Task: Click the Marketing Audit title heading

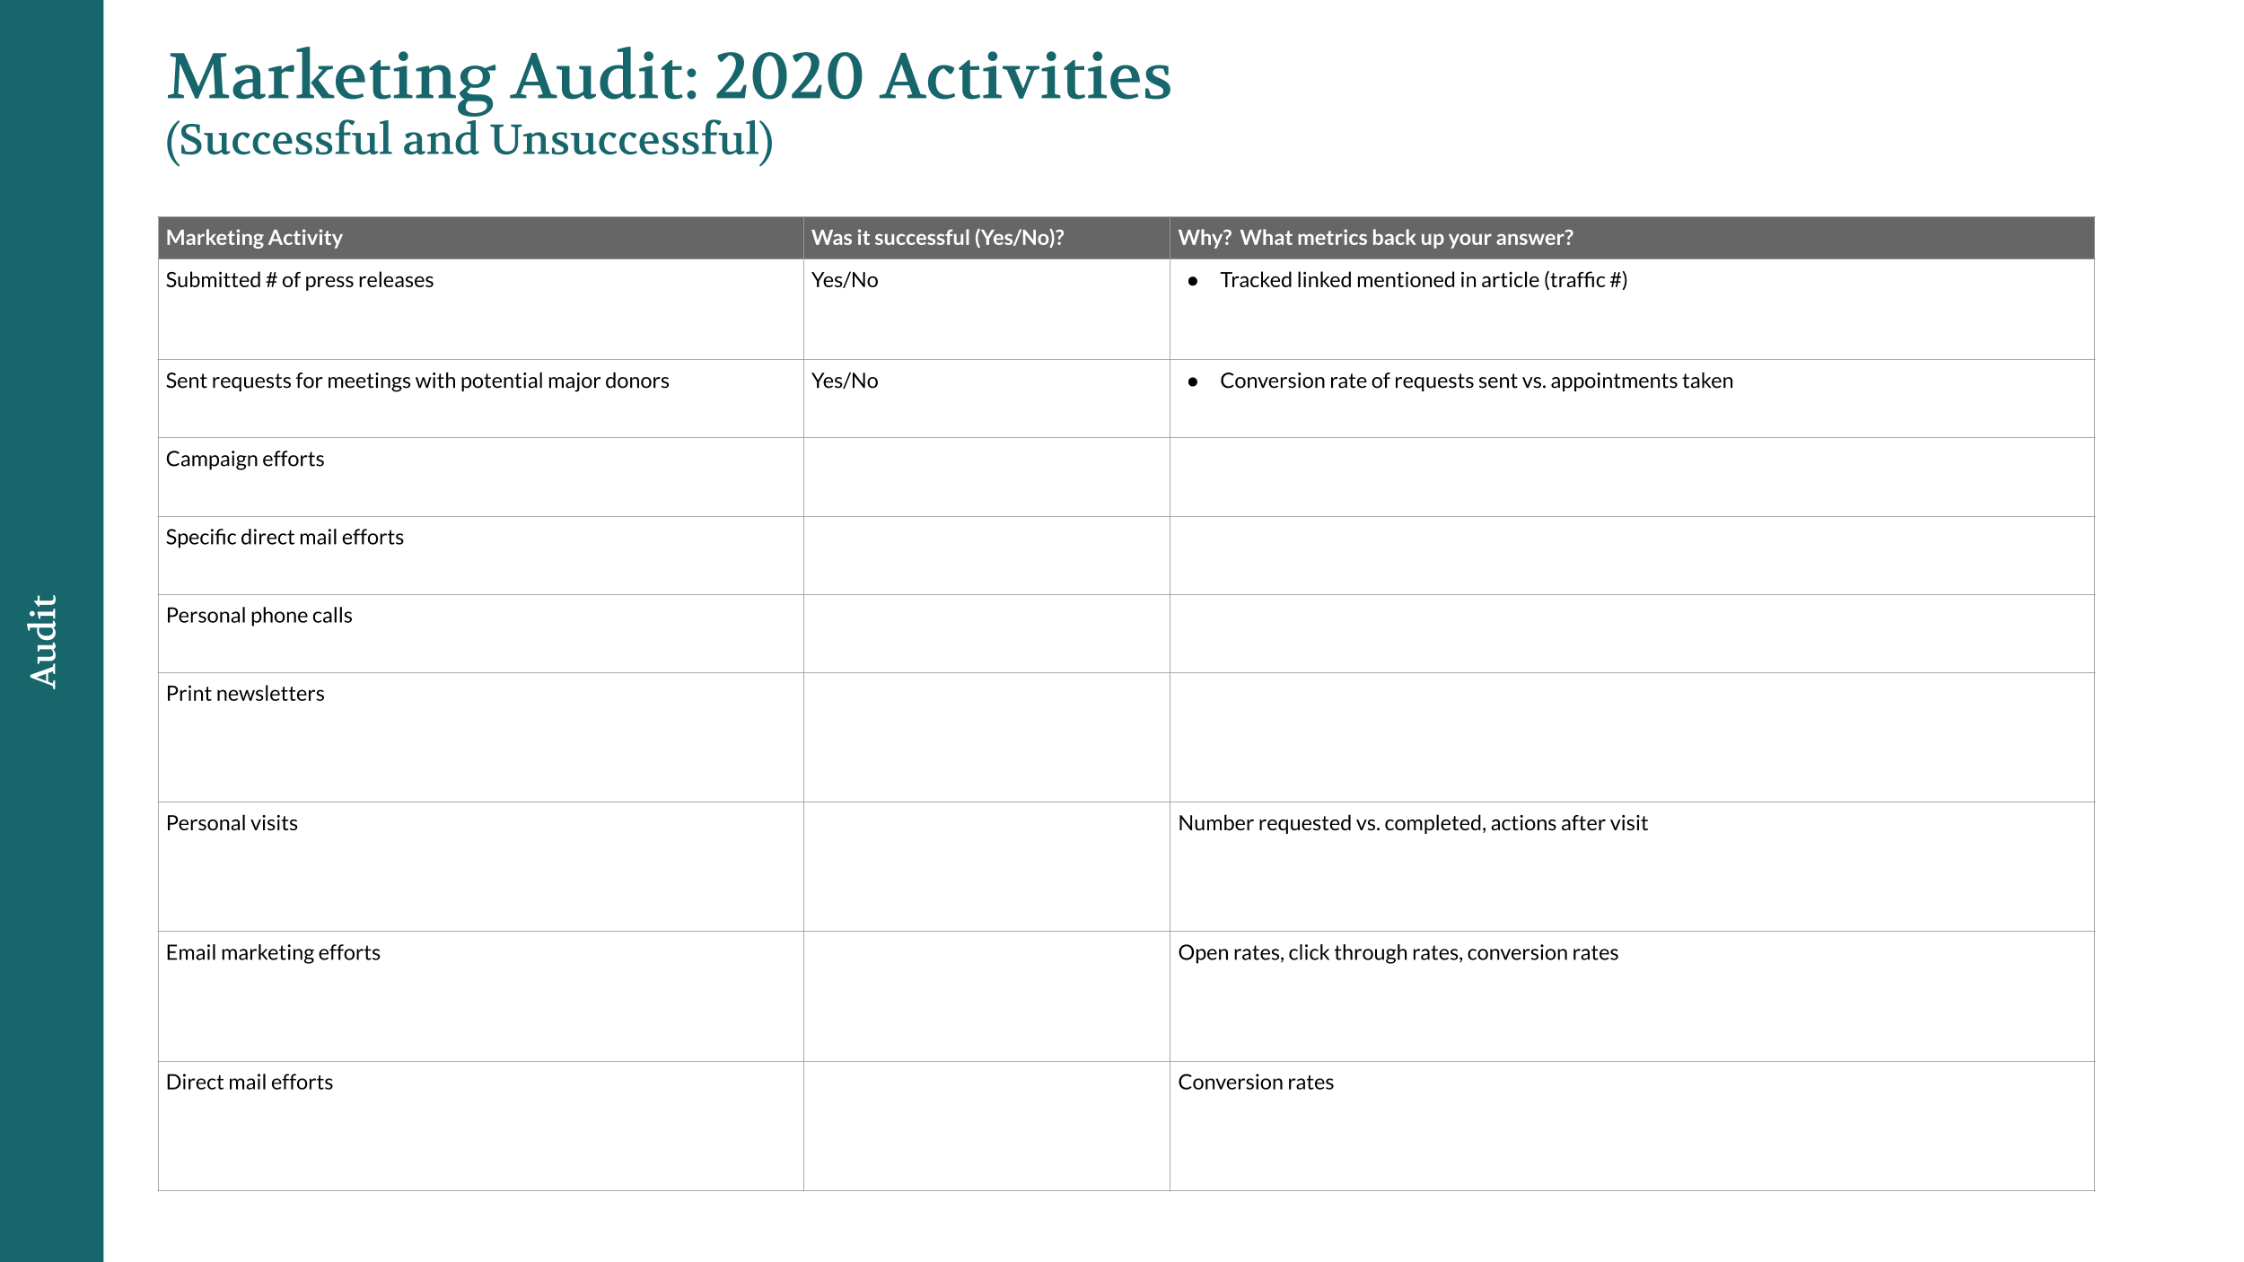Action: tap(669, 76)
